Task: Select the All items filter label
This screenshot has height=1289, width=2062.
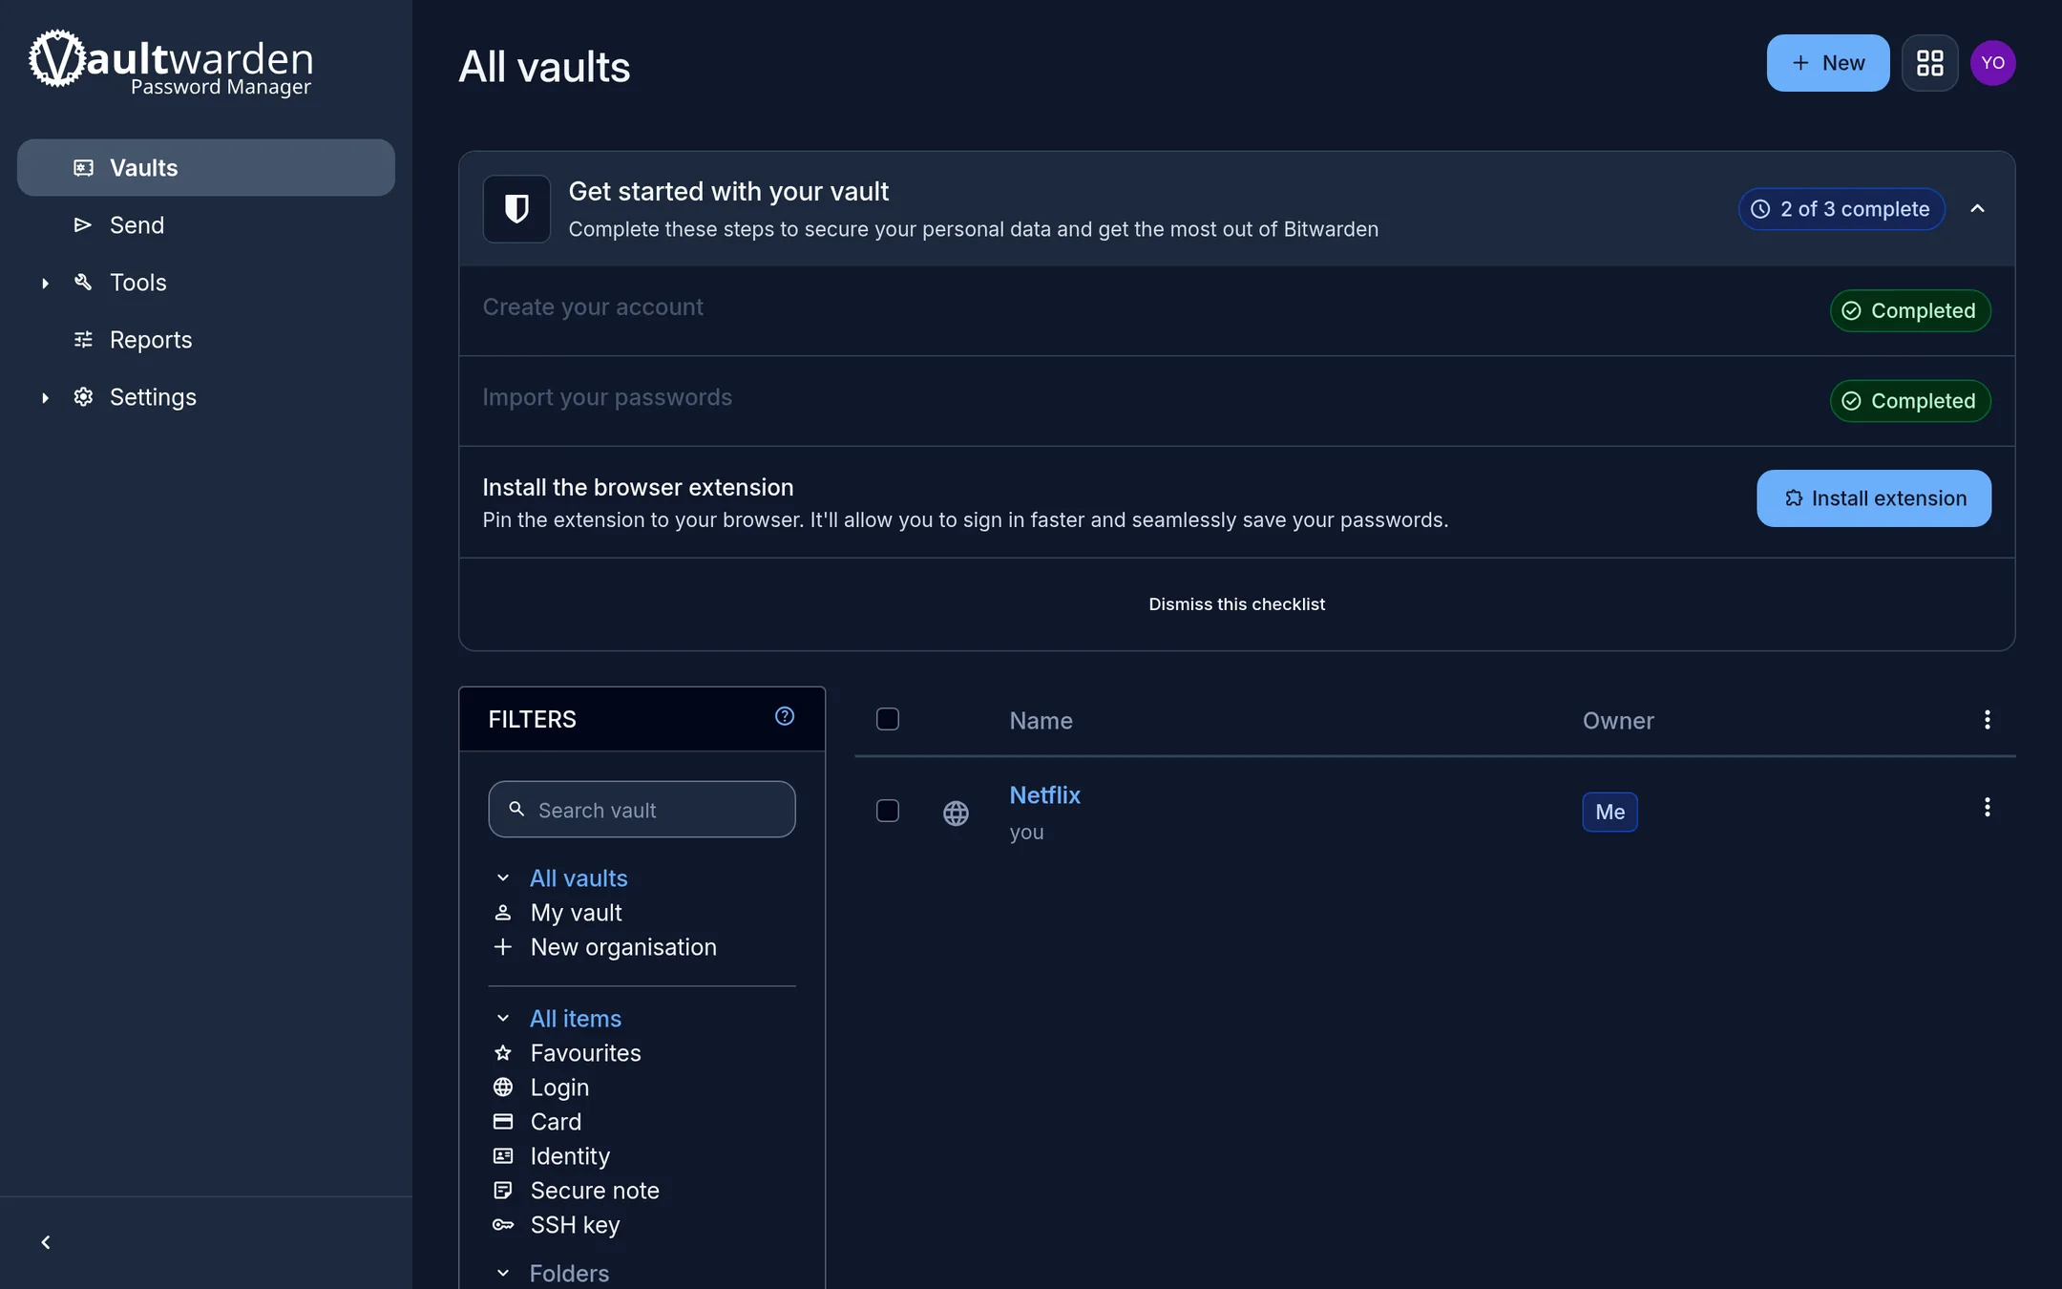Action: point(576,1019)
